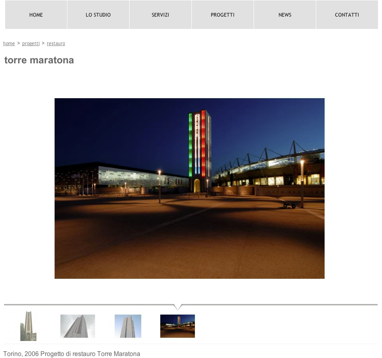The height and width of the screenshot is (358, 382).
Task: View the third thumbnail, tower against blue sky
Action: pos(128,326)
